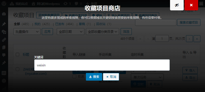Show the 我的 (425) filter

42,24
